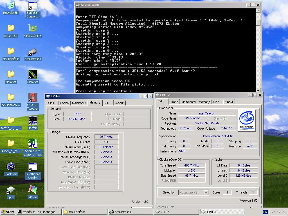Switch to Mainboard tab in Processor CPU-Z window
The width and height of the screenshot is (288, 216).
[188, 102]
